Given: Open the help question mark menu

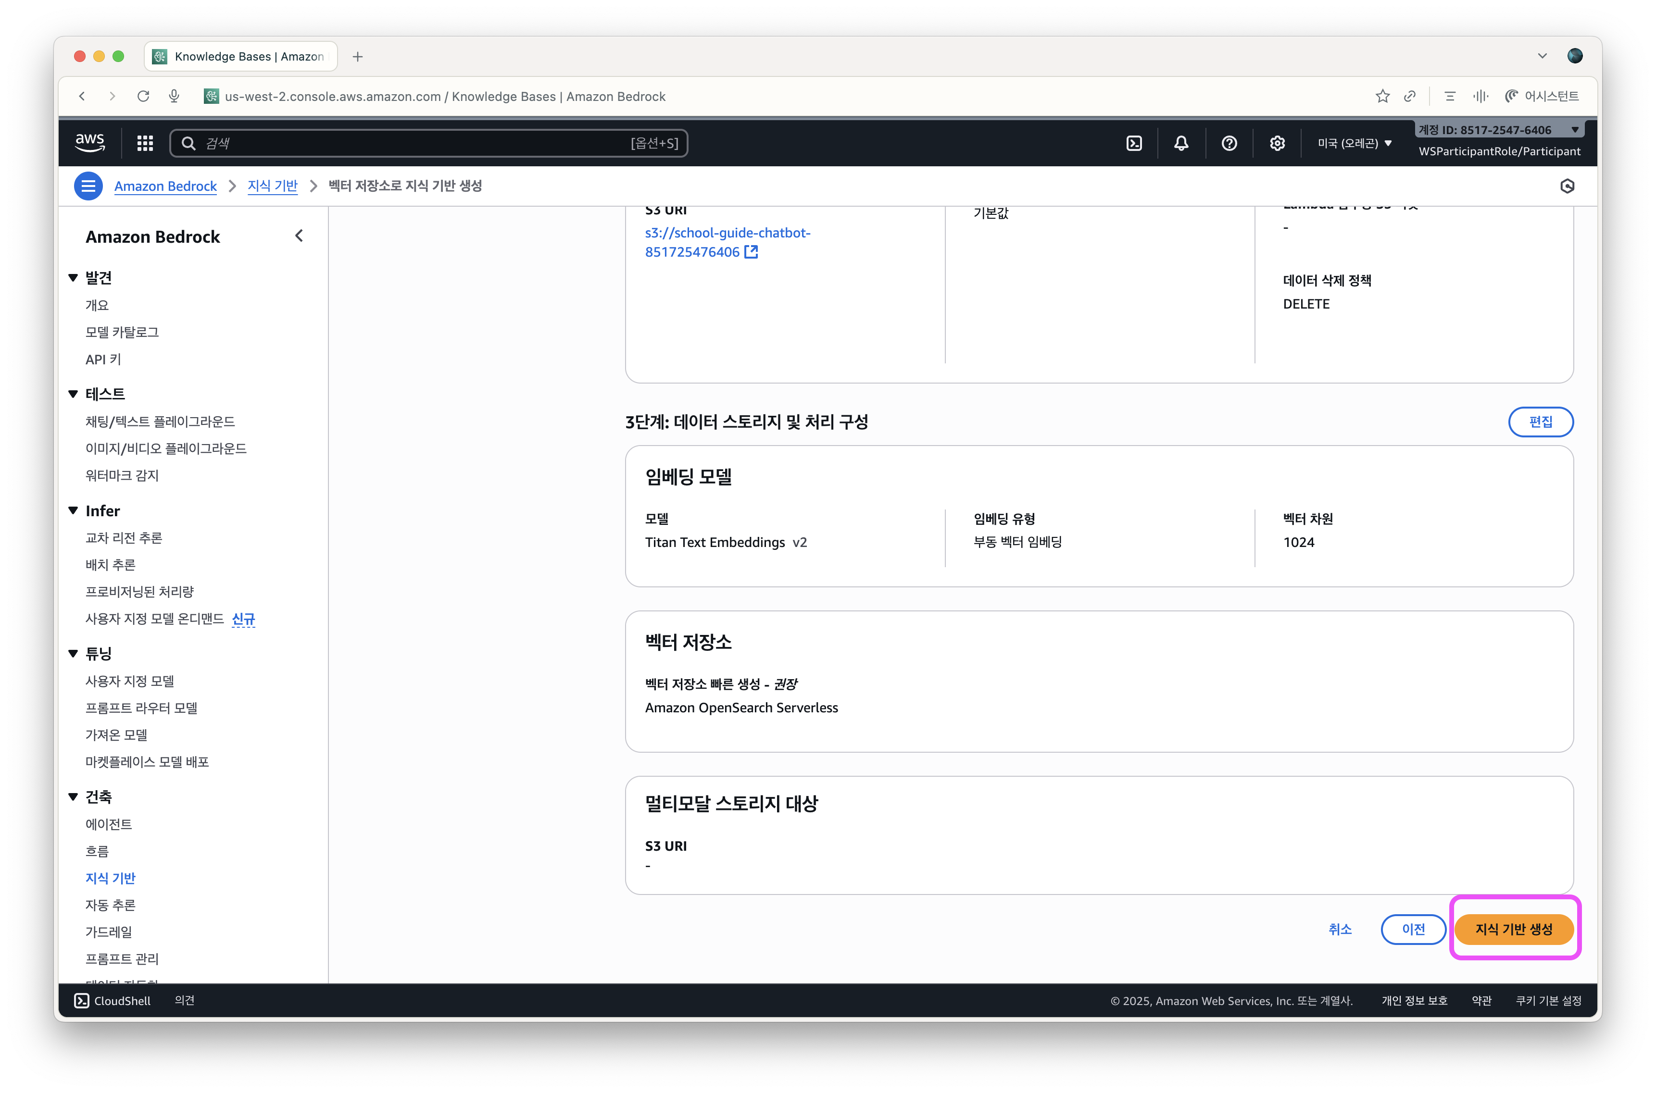Looking at the screenshot, I should pos(1229,143).
